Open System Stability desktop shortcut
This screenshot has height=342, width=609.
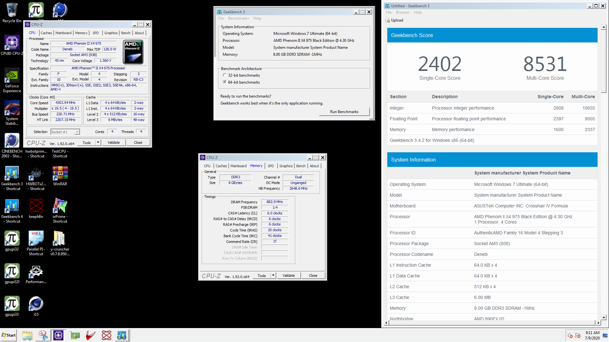click(12, 113)
